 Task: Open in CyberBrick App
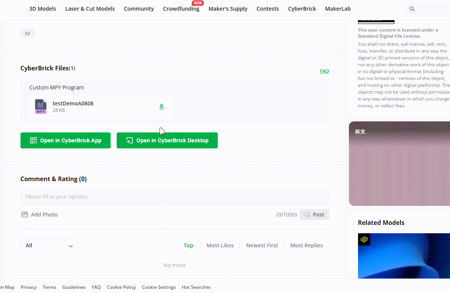(65, 140)
